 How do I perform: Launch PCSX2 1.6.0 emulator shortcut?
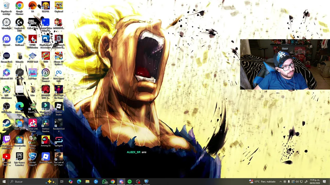click(x=32, y=57)
